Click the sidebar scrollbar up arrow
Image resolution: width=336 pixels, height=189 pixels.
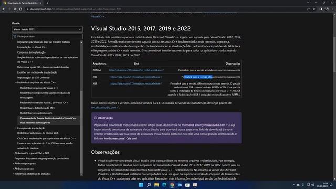[x=81, y=42]
